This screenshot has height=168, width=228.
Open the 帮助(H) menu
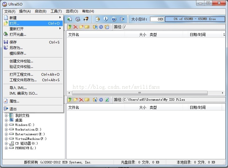88,11
